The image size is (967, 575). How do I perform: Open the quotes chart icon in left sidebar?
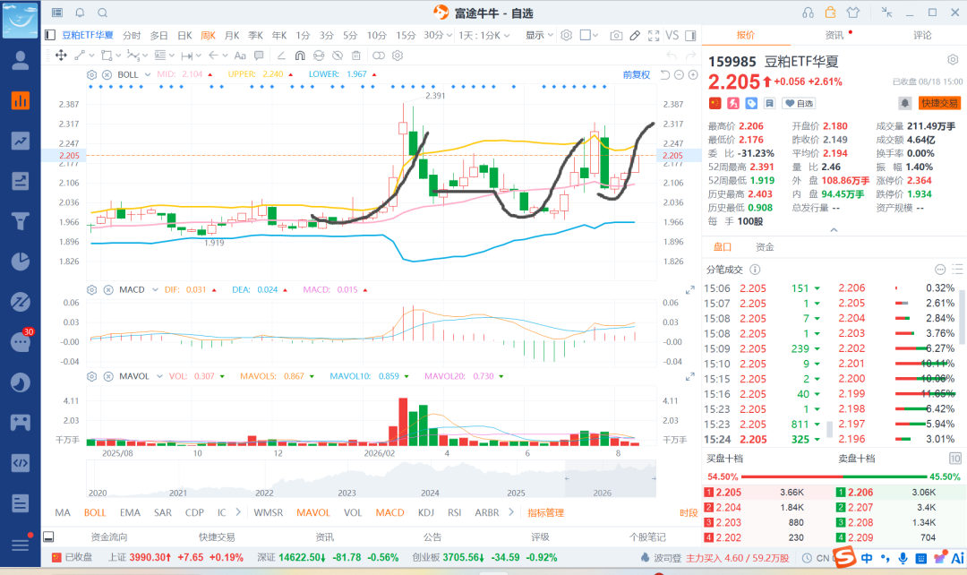click(x=21, y=100)
